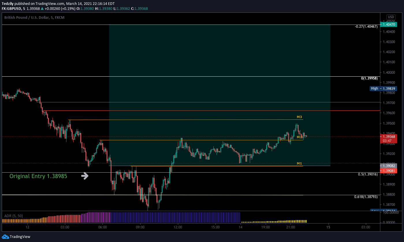Select the grey arrow beside Original Entry
The height and width of the screenshot is (242, 404).
(85, 176)
